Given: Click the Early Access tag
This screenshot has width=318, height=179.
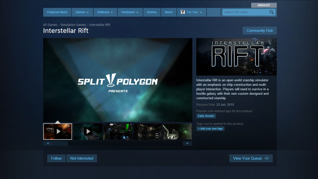Looking at the screenshot, I should (206, 116).
